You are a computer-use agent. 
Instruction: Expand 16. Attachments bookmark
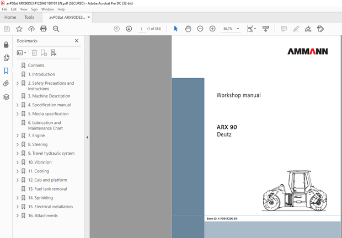(x=18, y=216)
